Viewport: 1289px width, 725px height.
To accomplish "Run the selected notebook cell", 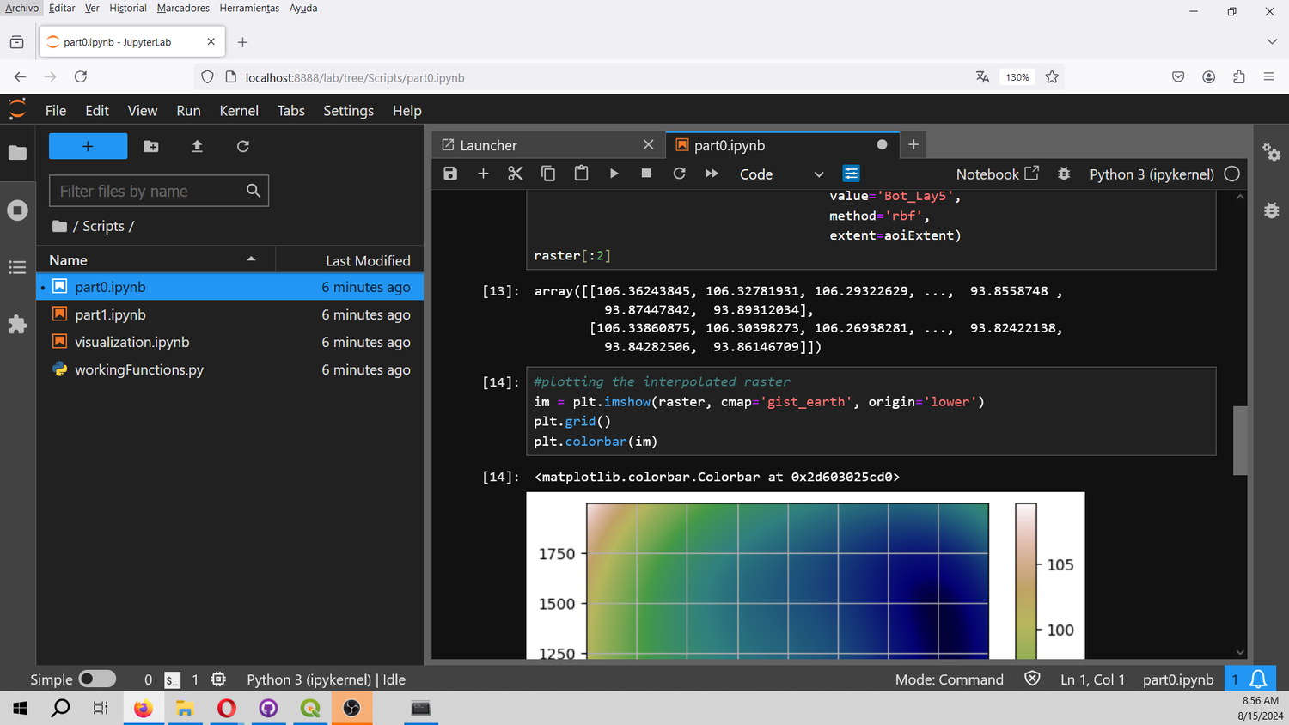I will (x=614, y=173).
